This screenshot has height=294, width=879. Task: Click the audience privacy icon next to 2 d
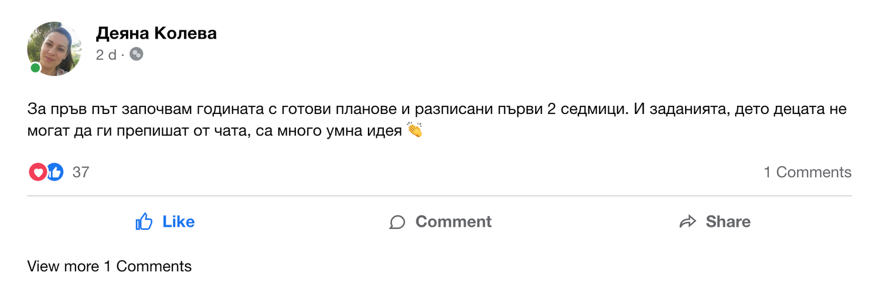(x=136, y=54)
